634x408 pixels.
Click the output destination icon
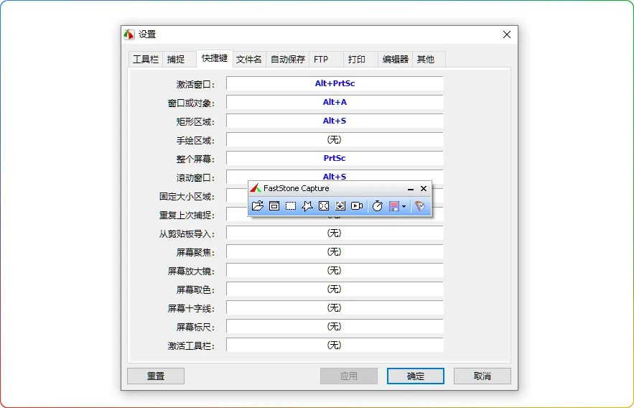coord(393,206)
